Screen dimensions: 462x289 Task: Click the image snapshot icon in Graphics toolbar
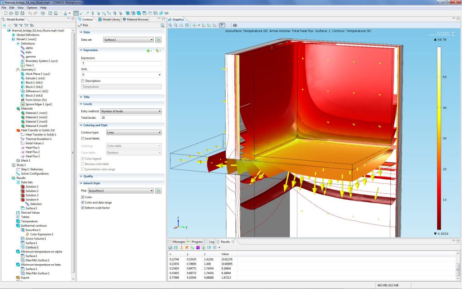236,26
